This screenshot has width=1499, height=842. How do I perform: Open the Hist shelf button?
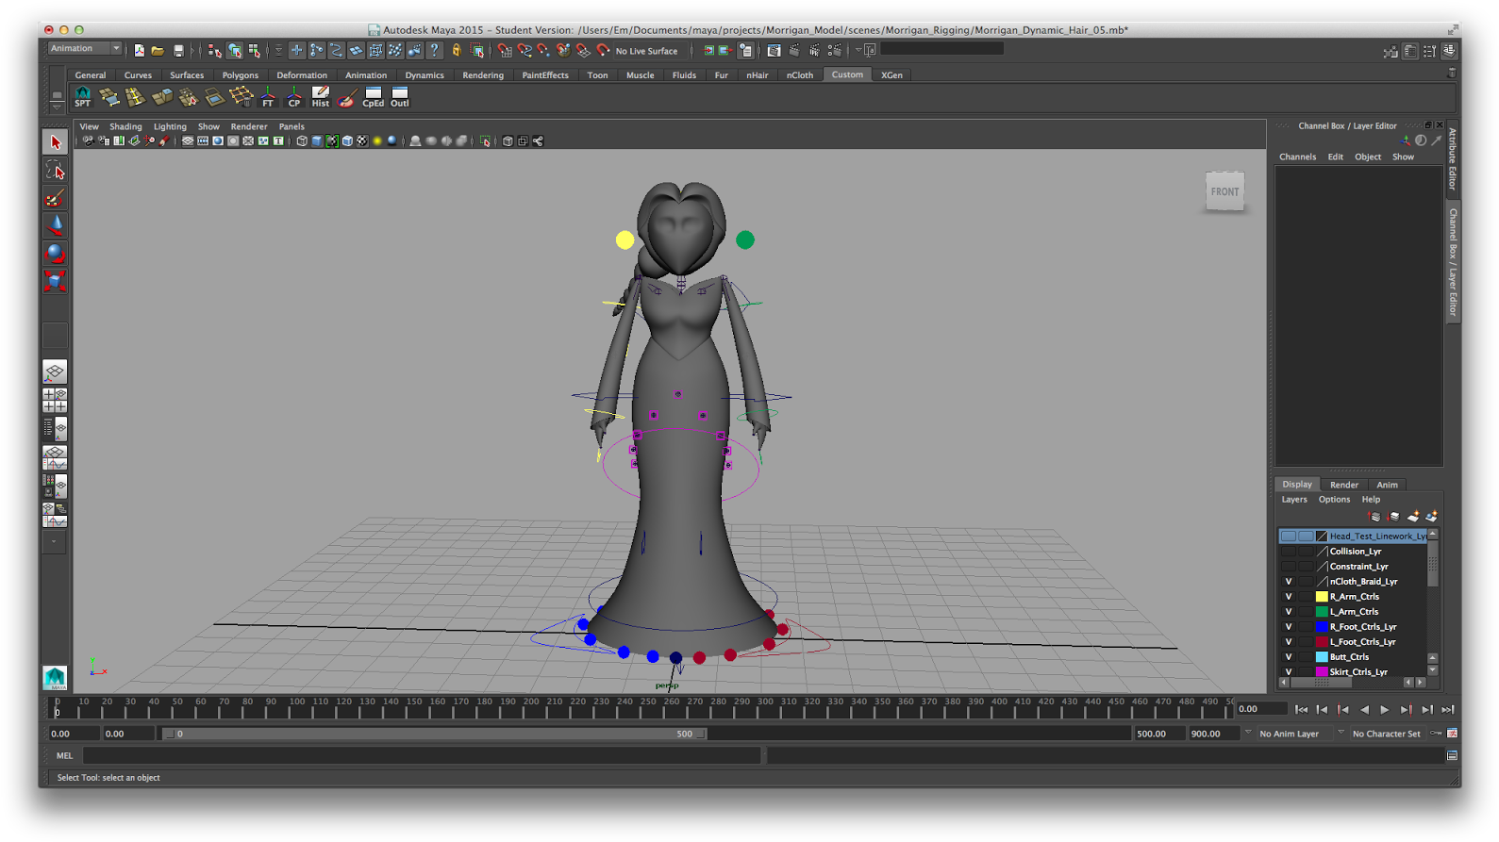point(321,96)
